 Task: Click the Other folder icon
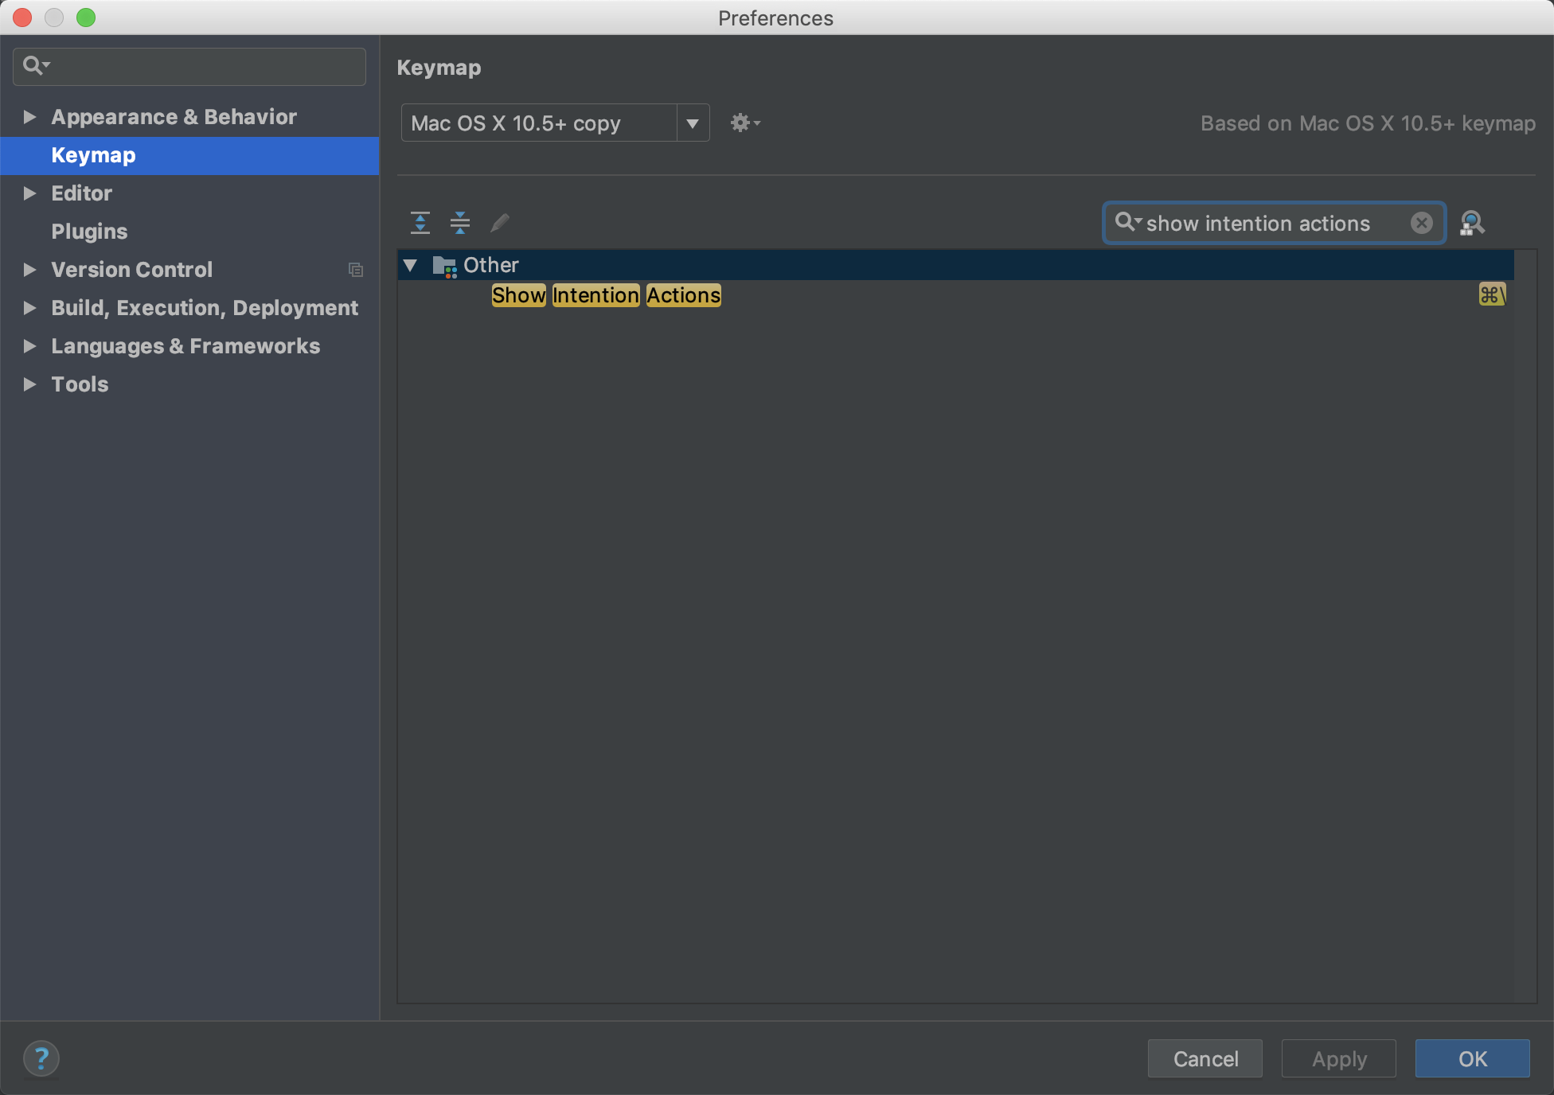click(x=444, y=266)
